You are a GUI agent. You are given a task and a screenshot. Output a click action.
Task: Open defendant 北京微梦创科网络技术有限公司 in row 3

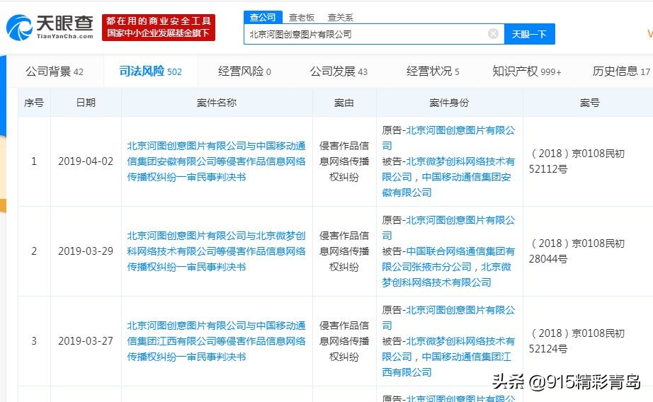click(448, 349)
